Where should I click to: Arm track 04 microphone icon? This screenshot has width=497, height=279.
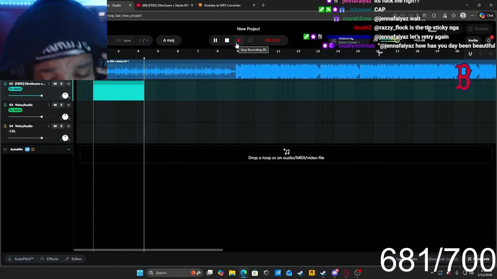pyautogui.click(x=5, y=126)
